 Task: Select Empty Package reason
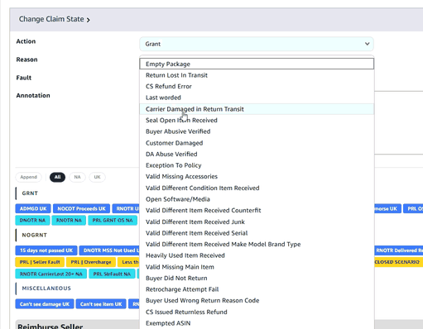tap(257, 64)
